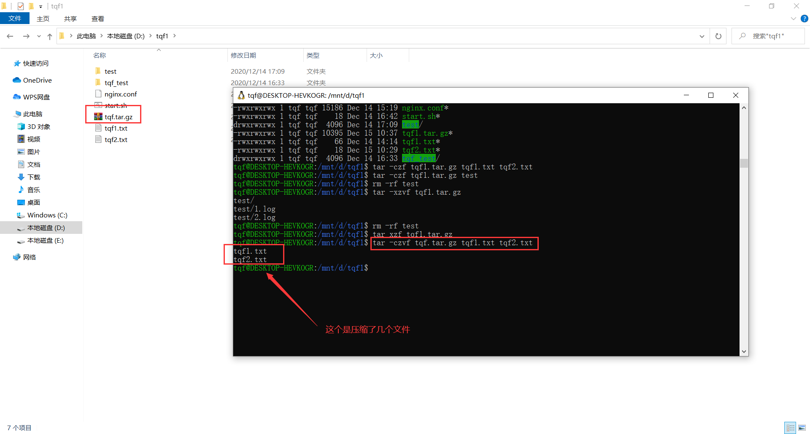This screenshot has height=434, width=810.
Task: Go up one folder level
Action: [x=50, y=36]
